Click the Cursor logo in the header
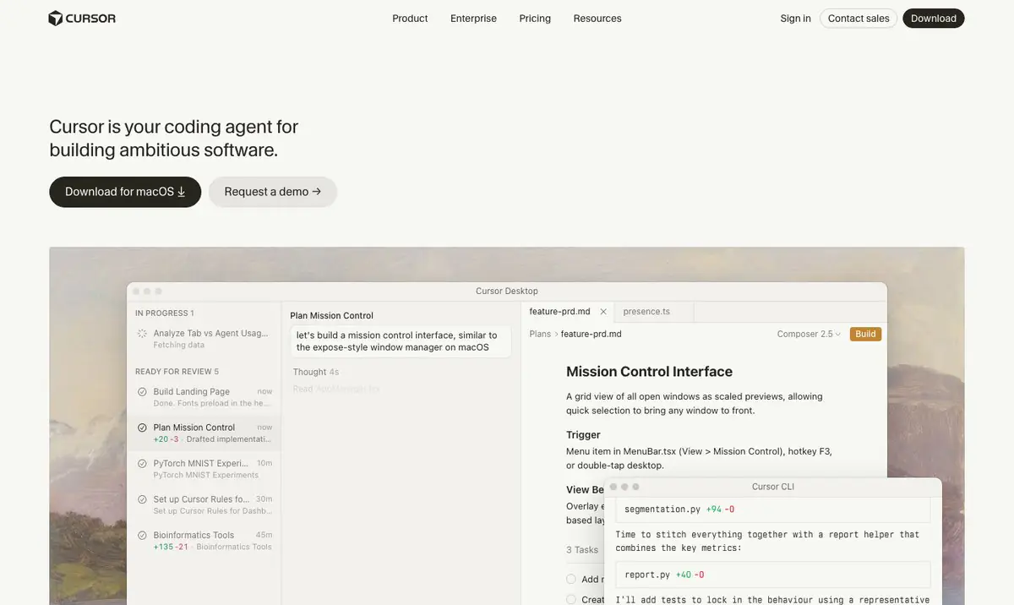This screenshot has height=605, width=1014. tap(82, 18)
